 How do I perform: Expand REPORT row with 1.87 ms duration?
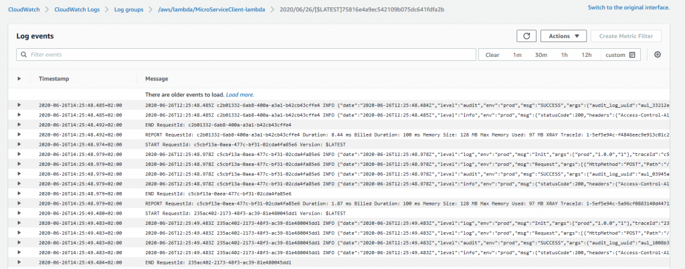[x=19, y=203]
